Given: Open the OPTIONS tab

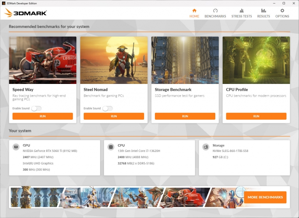Looking at the screenshot, I should point(282,13).
